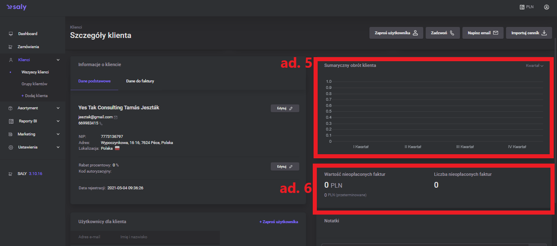Screen dimensions: 557x246
Task: Open Grupy klientów in sidebar
Action: 34,84
